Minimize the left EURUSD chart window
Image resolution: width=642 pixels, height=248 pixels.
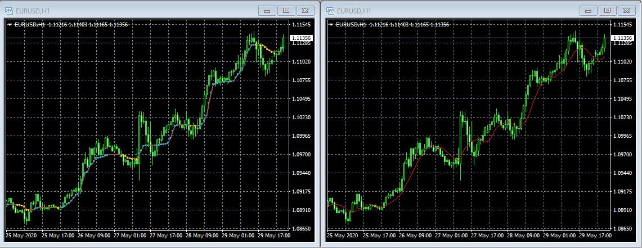(267, 10)
